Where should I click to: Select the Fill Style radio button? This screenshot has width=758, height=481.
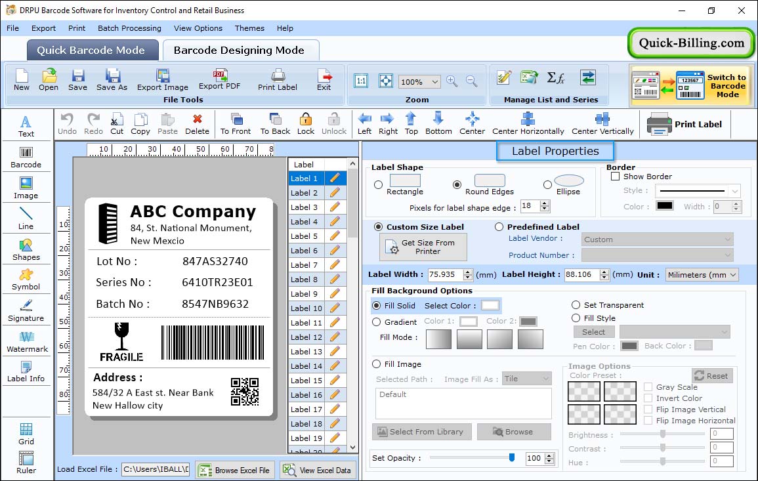576,318
